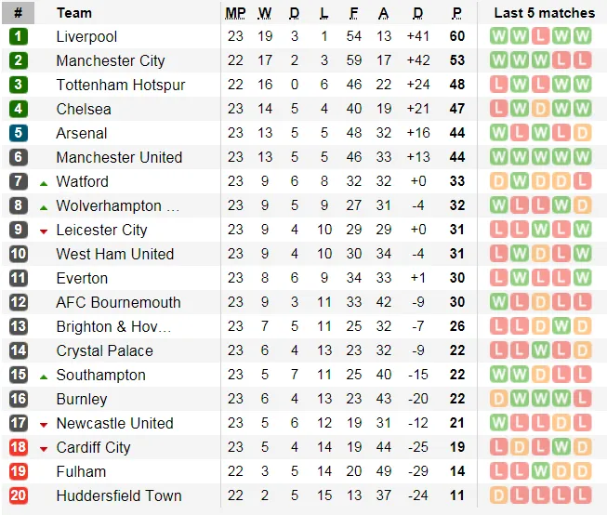Open the Tottenham Hotspur team link

click(x=121, y=85)
